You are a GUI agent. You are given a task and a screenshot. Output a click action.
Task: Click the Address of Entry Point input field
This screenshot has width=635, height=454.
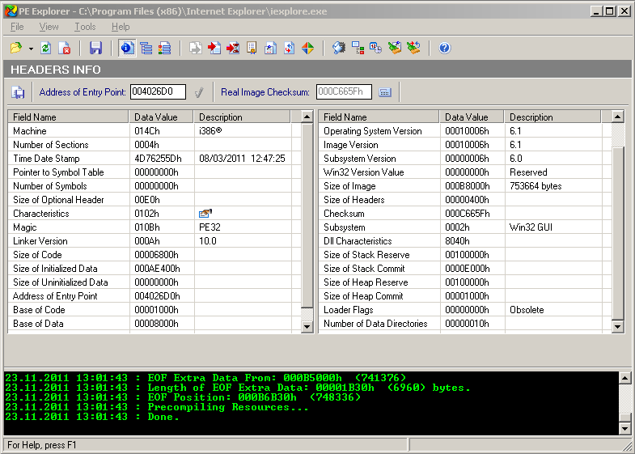(158, 91)
